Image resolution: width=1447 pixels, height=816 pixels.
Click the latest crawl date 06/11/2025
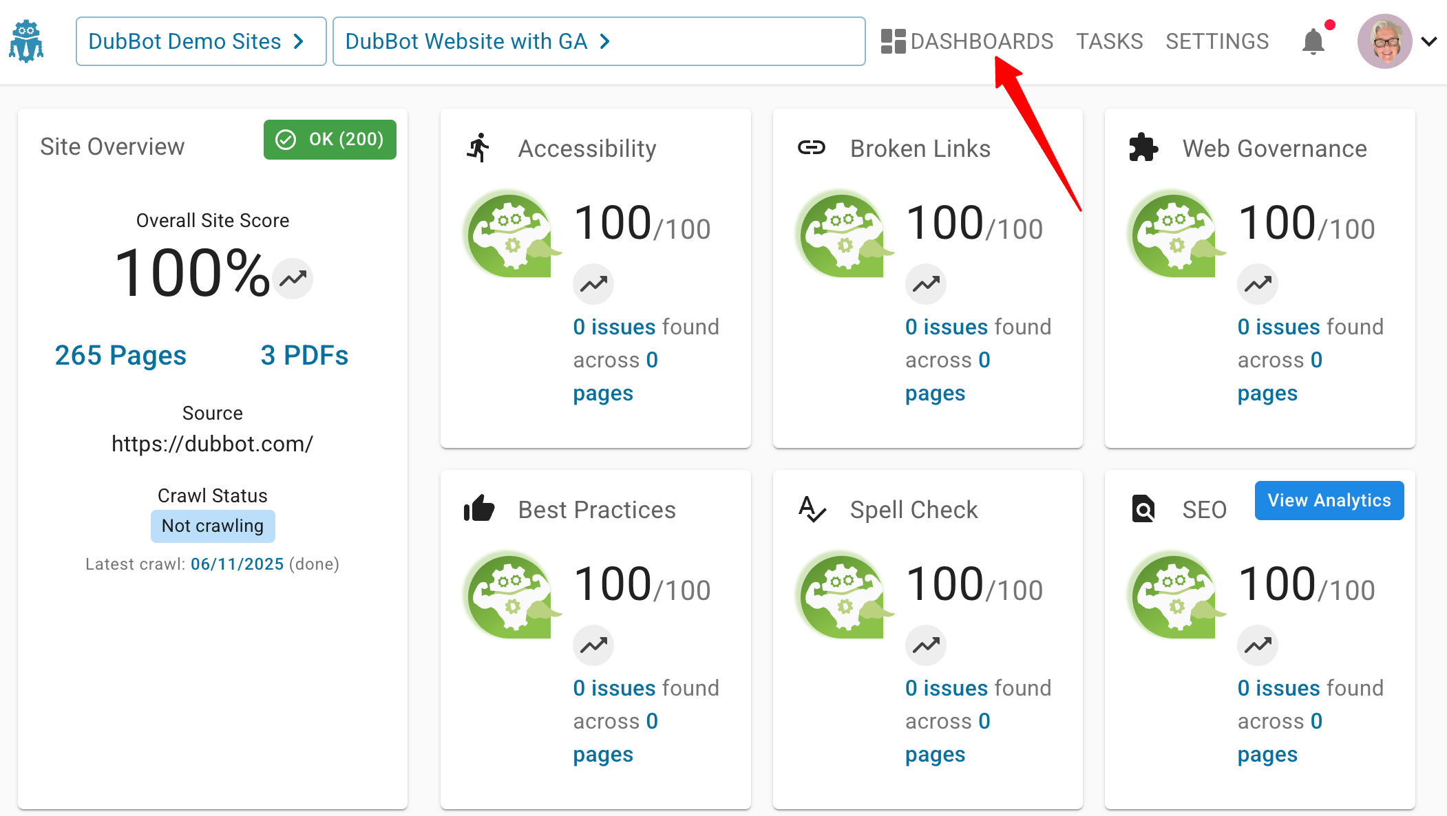[237, 563]
